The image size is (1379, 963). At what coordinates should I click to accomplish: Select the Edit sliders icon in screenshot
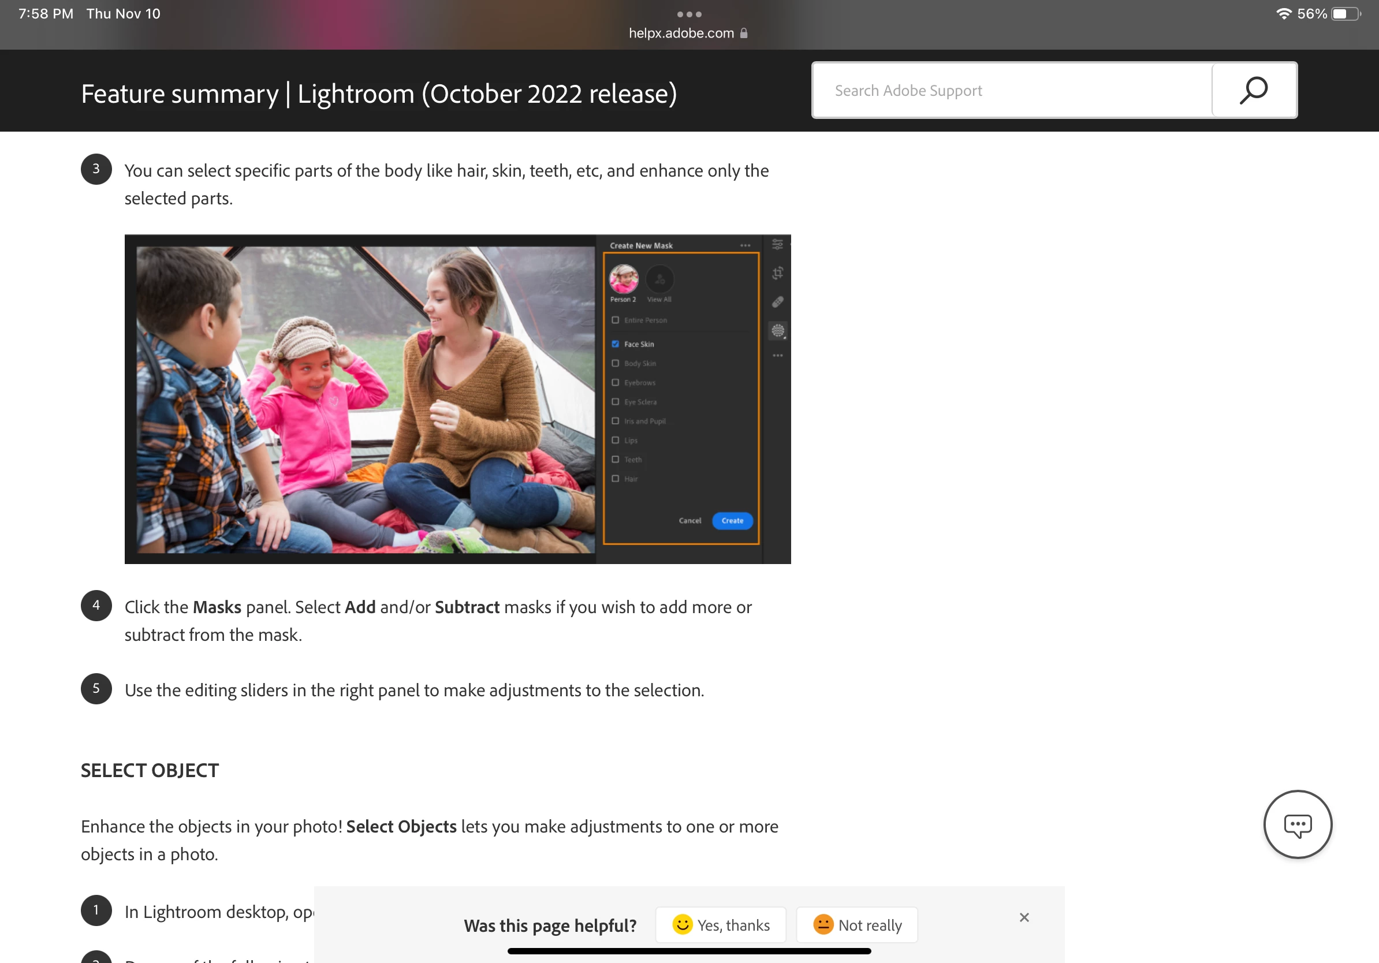coord(777,244)
